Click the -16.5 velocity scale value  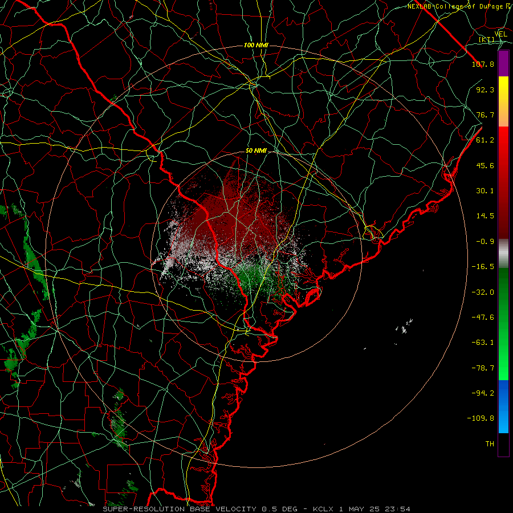pos(483,267)
